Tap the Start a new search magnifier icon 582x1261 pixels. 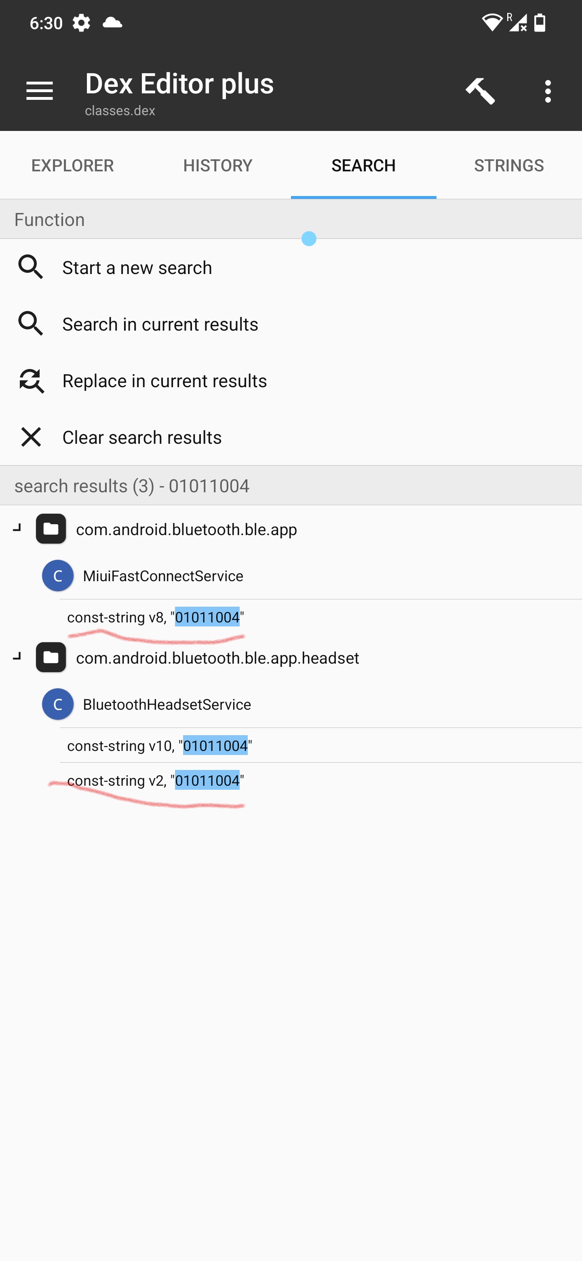pyautogui.click(x=31, y=267)
